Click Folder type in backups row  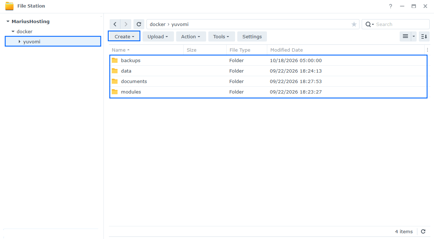pos(237,60)
